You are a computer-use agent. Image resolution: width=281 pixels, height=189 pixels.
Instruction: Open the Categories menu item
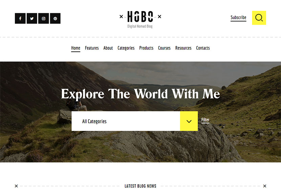[x=126, y=48]
